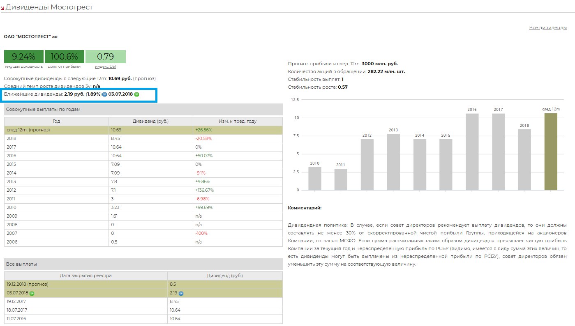This screenshot has width=575, height=326.
Task: Click the Прогноз прибыли 3000 млн. руб. line
Action: click(x=343, y=64)
